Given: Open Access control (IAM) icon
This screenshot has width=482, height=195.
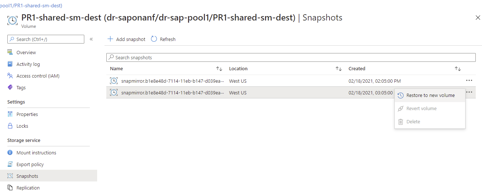Looking at the screenshot, I should coord(10,76).
